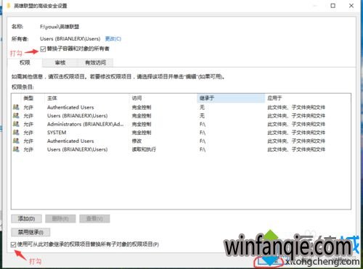Click F:\ inherited cell in SYSTEM row
363x269 pixels.
click(x=203, y=133)
